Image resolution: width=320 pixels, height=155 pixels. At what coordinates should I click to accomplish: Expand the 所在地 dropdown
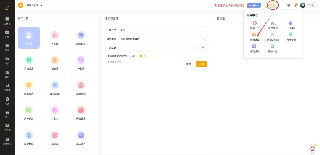(162, 30)
